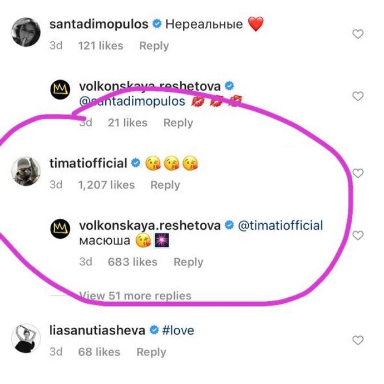Reply to the santadimopulos comment
Screen dimensions: 384x384
coord(154,46)
